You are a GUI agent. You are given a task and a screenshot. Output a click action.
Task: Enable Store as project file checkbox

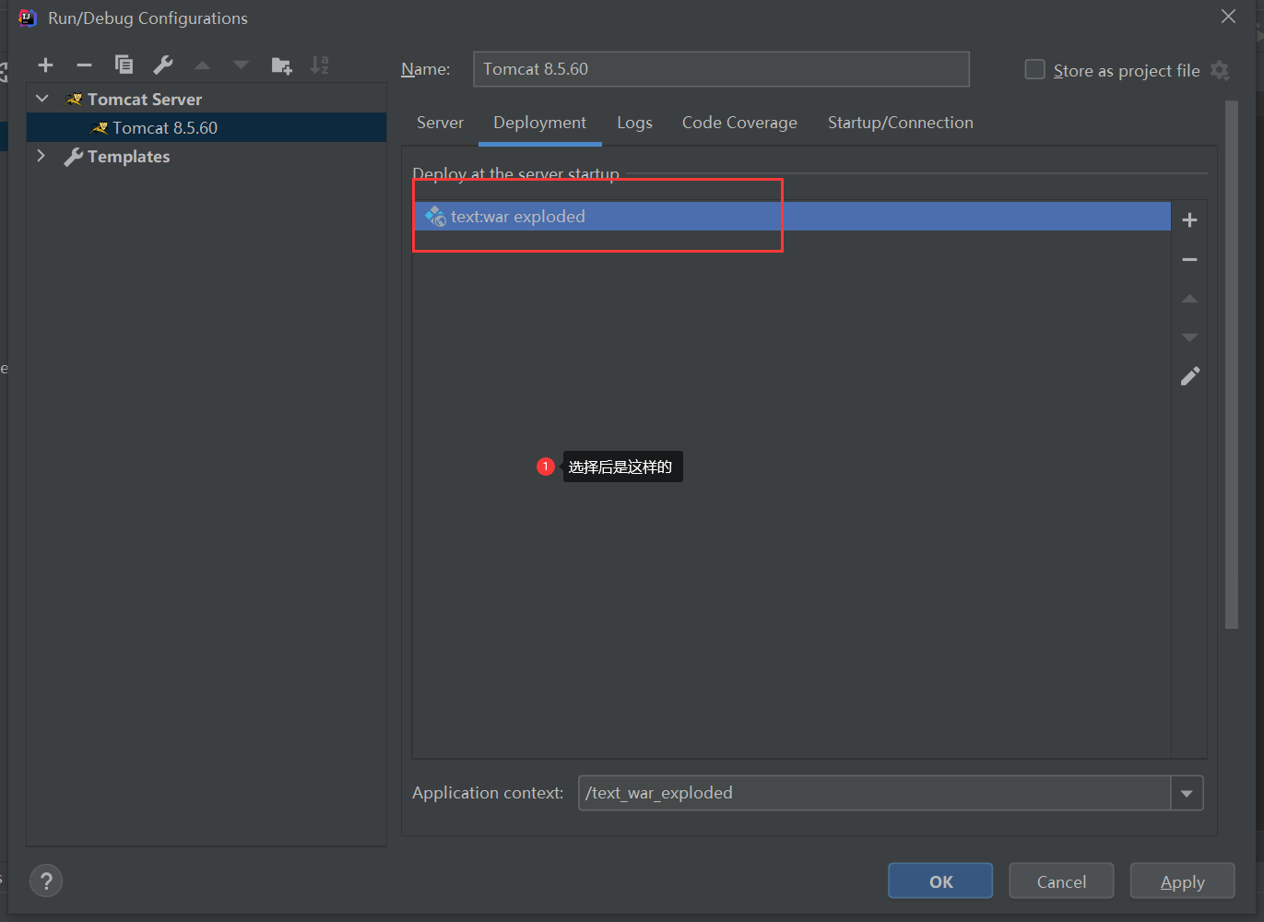coord(1035,70)
